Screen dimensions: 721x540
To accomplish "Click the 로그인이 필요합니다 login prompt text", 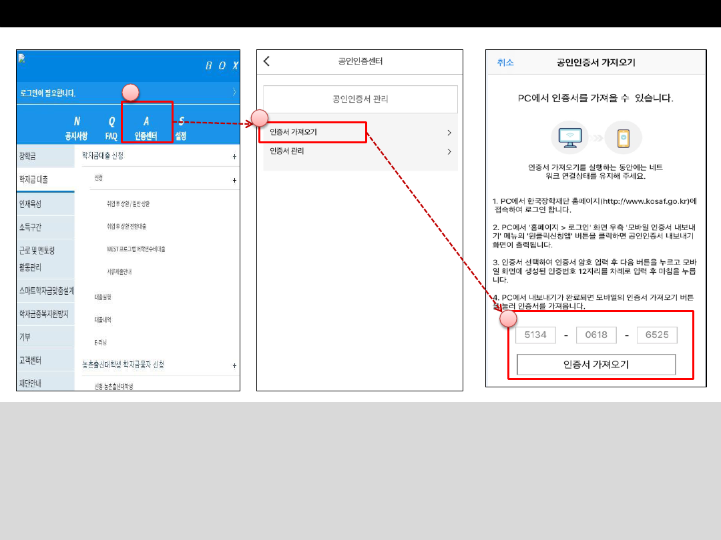I will [x=47, y=93].
